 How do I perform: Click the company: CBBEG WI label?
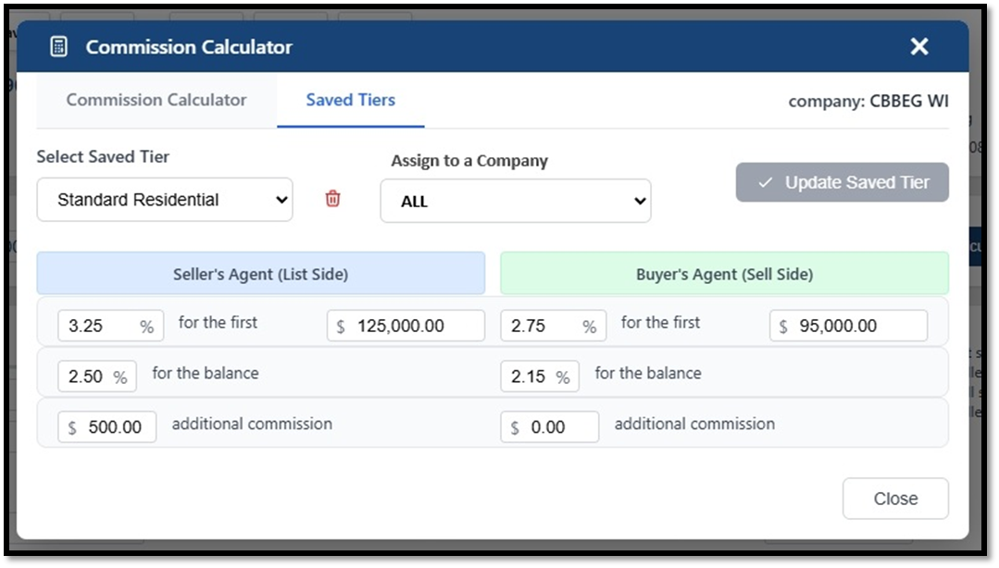(868, 102)
